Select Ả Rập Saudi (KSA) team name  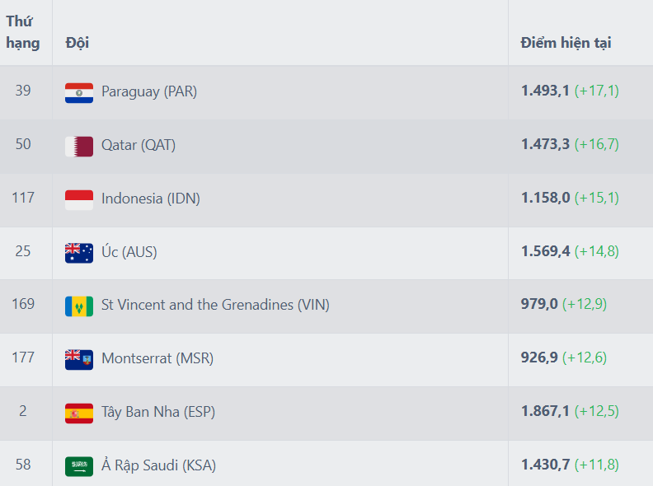[x=158, y=465]
